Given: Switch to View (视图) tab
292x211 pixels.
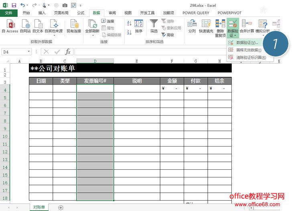Looking at the screenshot, I should point(128,13).
